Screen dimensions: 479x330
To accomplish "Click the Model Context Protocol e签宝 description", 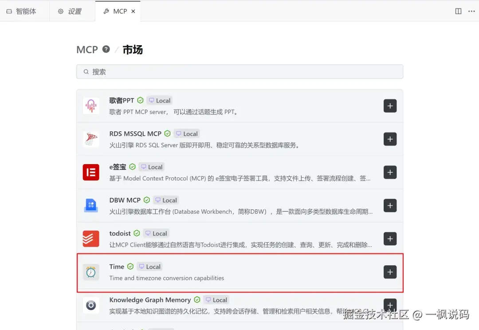I will (x=240, y=178).
